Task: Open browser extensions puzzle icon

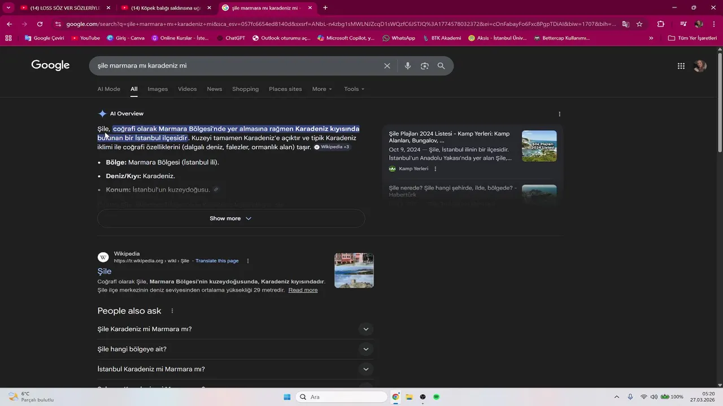Action: coord(661,24)
